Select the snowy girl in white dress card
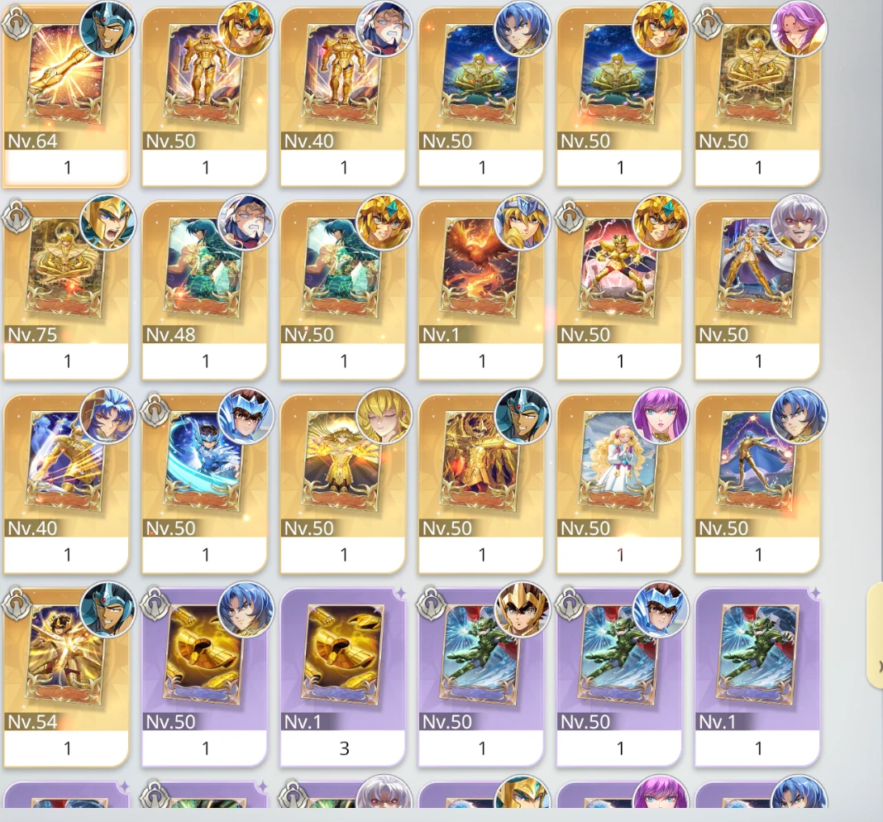The height and width of the screenshot is (822, 883). coord(619,484)
